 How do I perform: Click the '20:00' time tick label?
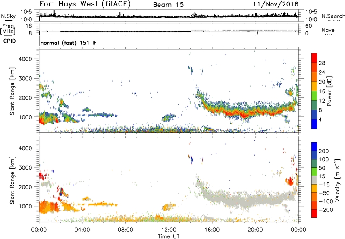coord(255,230)
